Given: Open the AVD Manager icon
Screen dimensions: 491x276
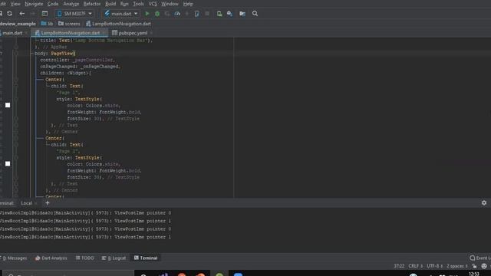Looking at the screenshot, I should [219, 14].
